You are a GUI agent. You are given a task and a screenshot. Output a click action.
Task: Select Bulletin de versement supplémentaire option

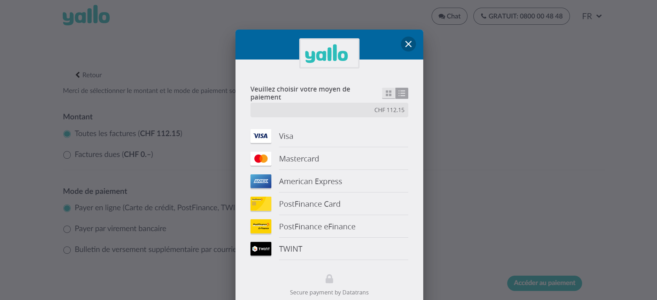(67, 250)
